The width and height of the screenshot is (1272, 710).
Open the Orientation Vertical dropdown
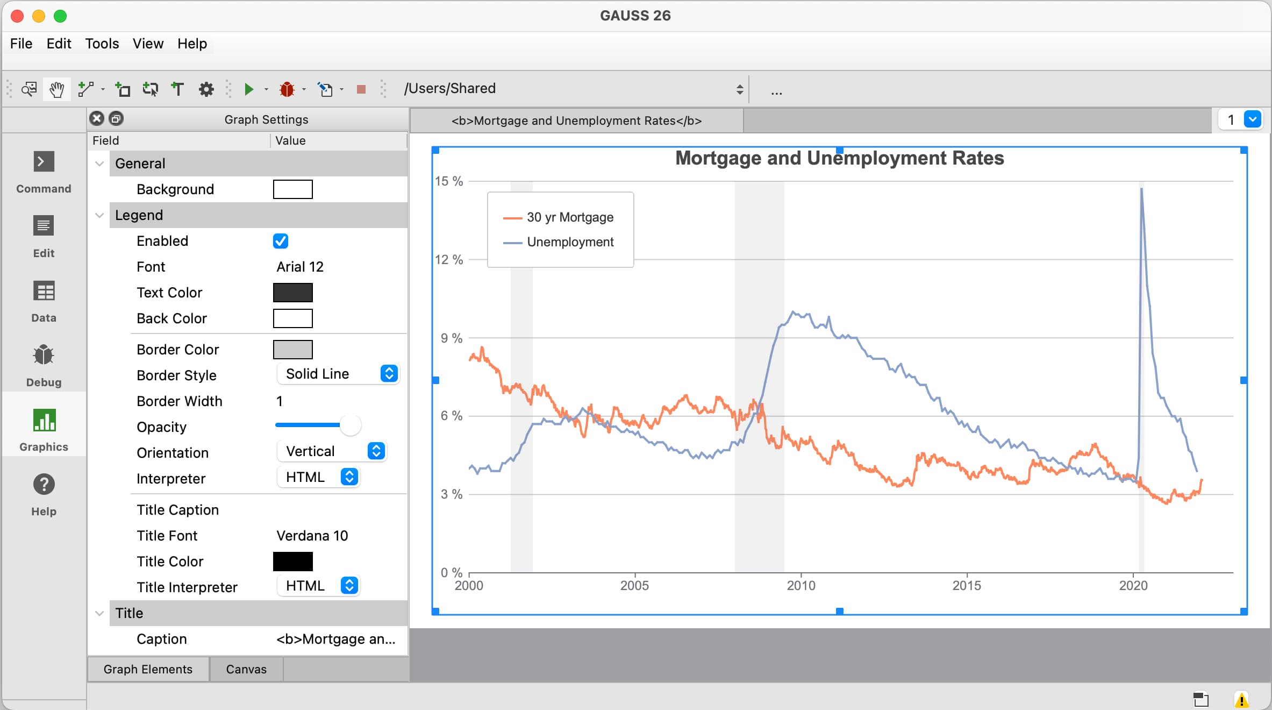pos(331,451)
